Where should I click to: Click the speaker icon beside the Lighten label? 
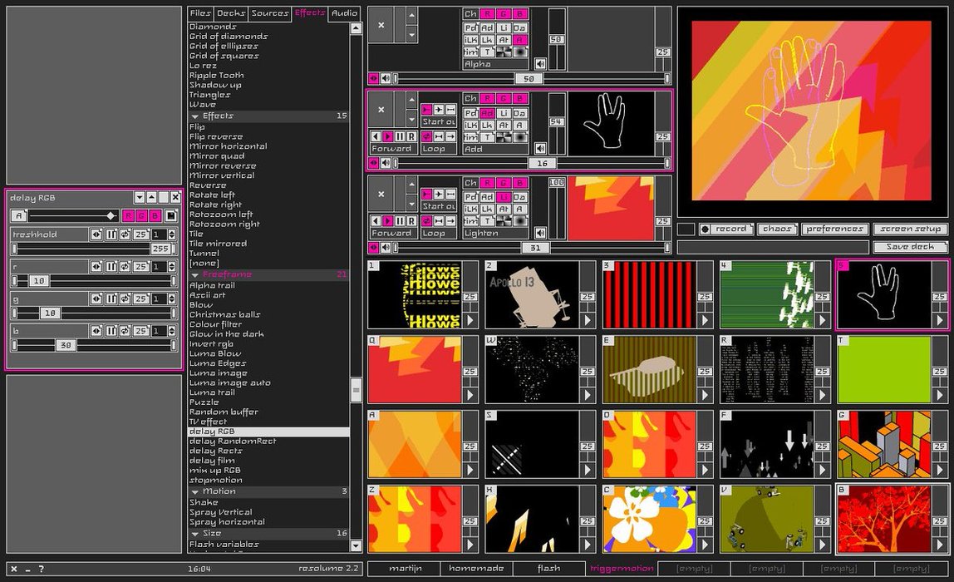pos(540,233)
